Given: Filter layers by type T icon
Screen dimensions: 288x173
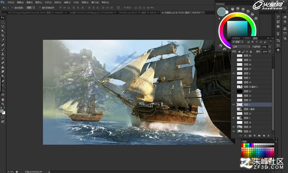Looking at the screenshot, I should pyautogui.click(x=257, y=42).
